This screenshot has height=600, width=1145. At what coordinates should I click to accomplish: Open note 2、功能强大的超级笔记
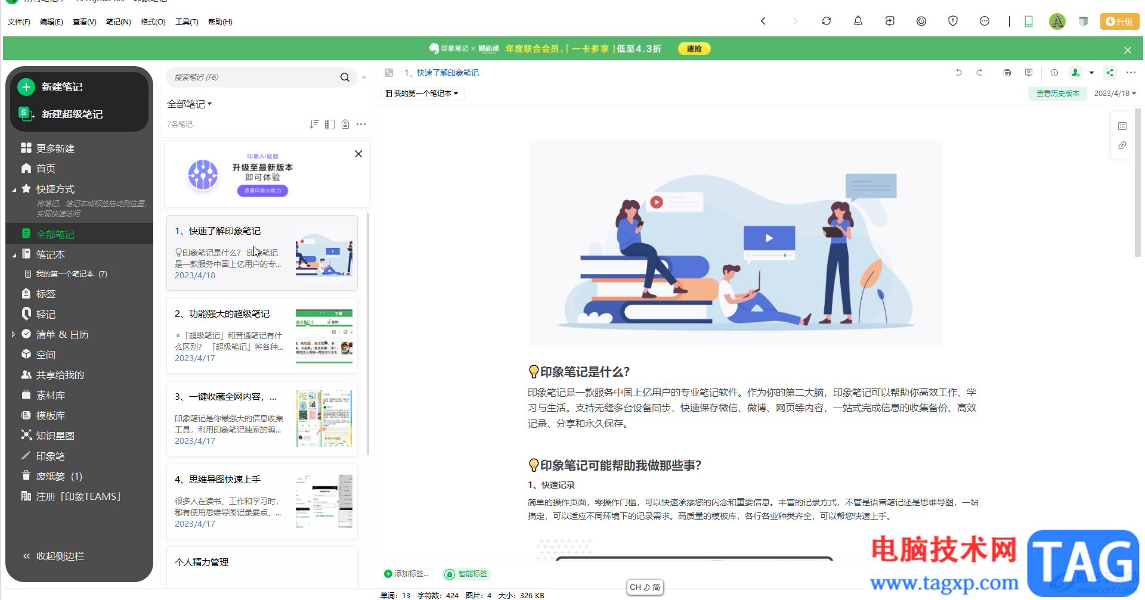(x=262, y=336)
